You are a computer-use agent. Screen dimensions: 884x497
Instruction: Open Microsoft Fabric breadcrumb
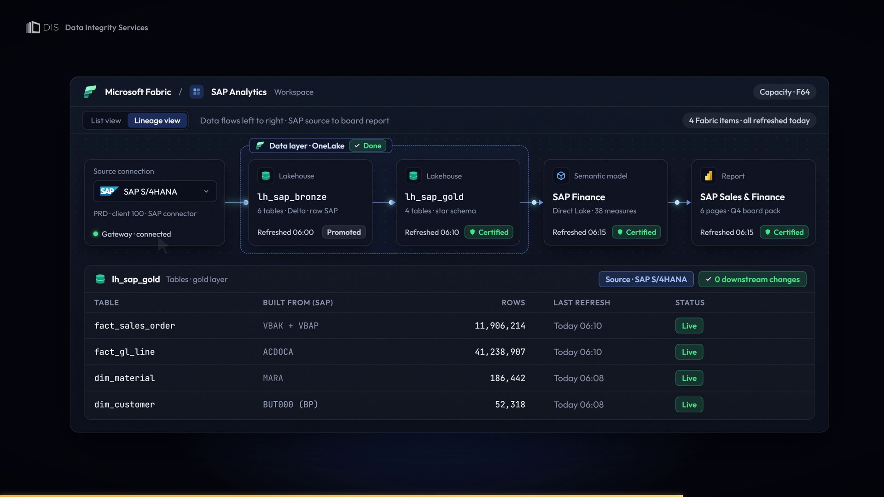[x=138, y=92]
